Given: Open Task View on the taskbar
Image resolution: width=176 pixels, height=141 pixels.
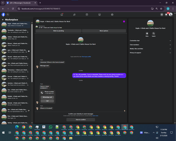Looking at the screenshot, I should pyautogui.click(x=10, y=133).
